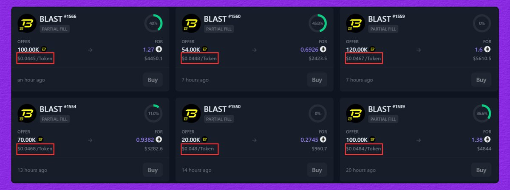Click the Partial Fill badge on #1554
The height and width of the screenshot is (190, 510).
click(x=55, y=119)
